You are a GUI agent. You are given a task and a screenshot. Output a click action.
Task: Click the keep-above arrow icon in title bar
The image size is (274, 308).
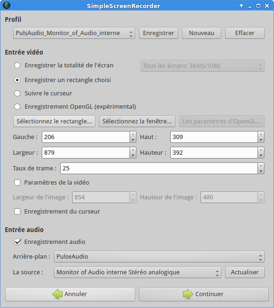pos(241,6)
